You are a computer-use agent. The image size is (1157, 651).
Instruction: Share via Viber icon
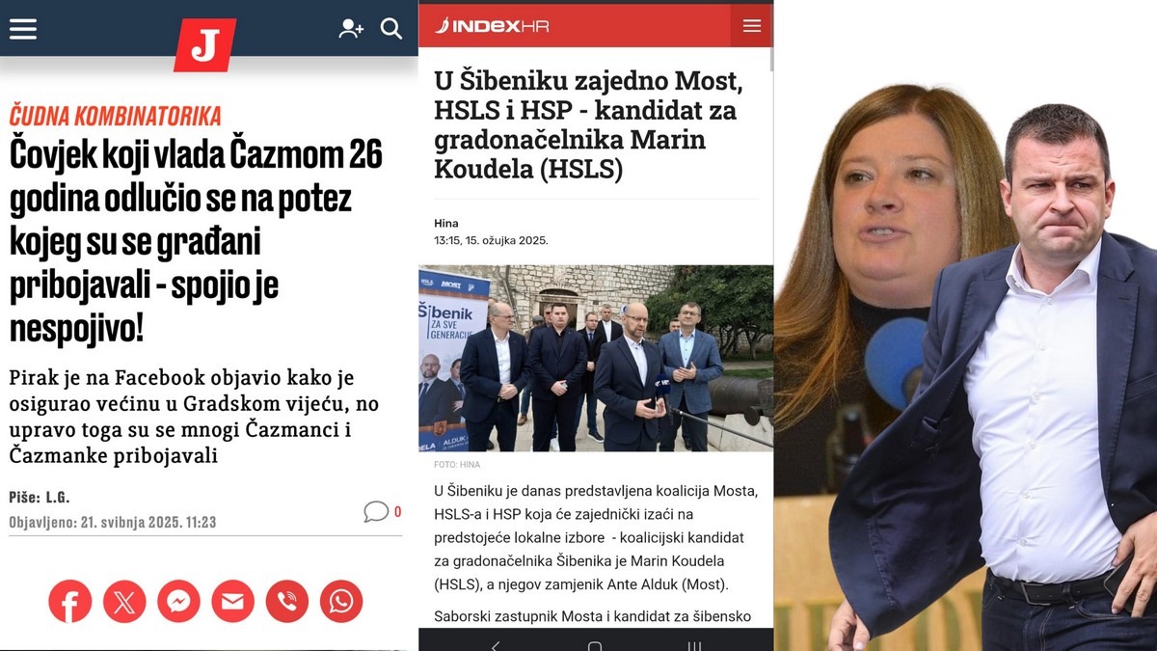point(286,601)
